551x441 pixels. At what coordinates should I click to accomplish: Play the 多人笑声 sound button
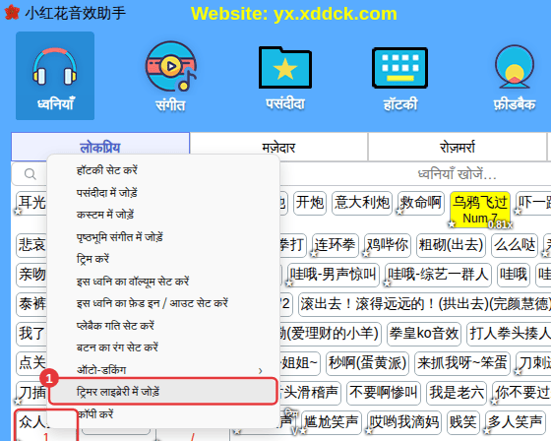tap(515, 422)
